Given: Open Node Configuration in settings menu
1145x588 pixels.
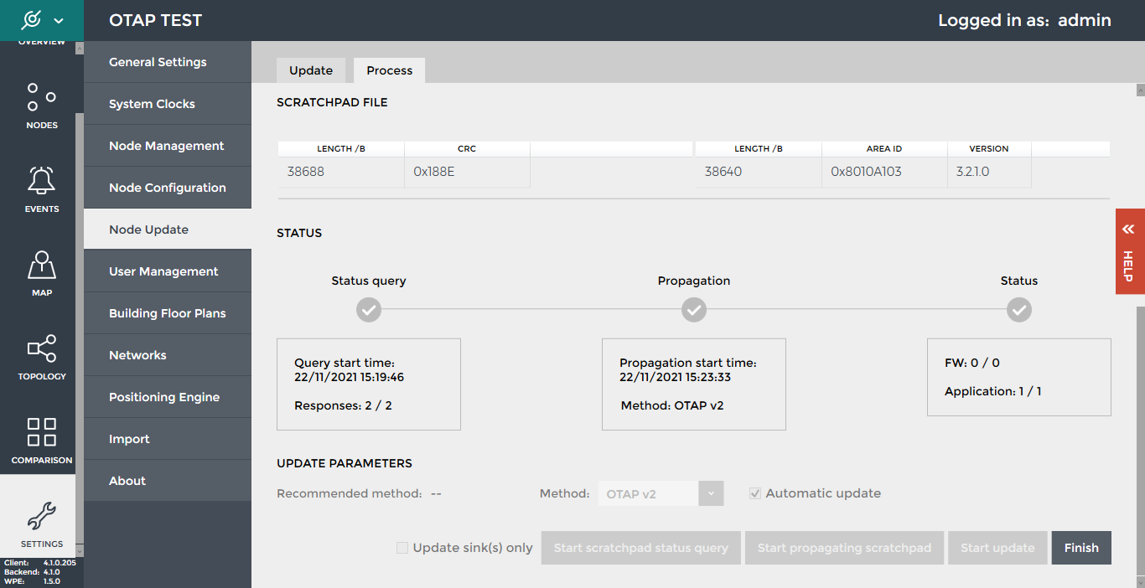Looking at the screenshot, I should [x=168, y=188].
